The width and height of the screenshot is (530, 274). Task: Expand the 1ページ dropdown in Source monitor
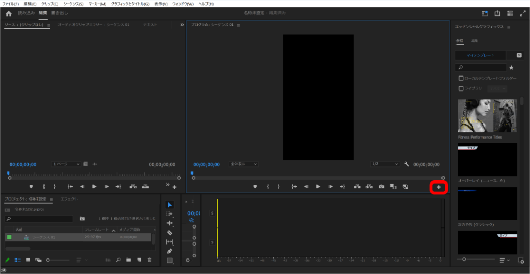tap(66, 164)
